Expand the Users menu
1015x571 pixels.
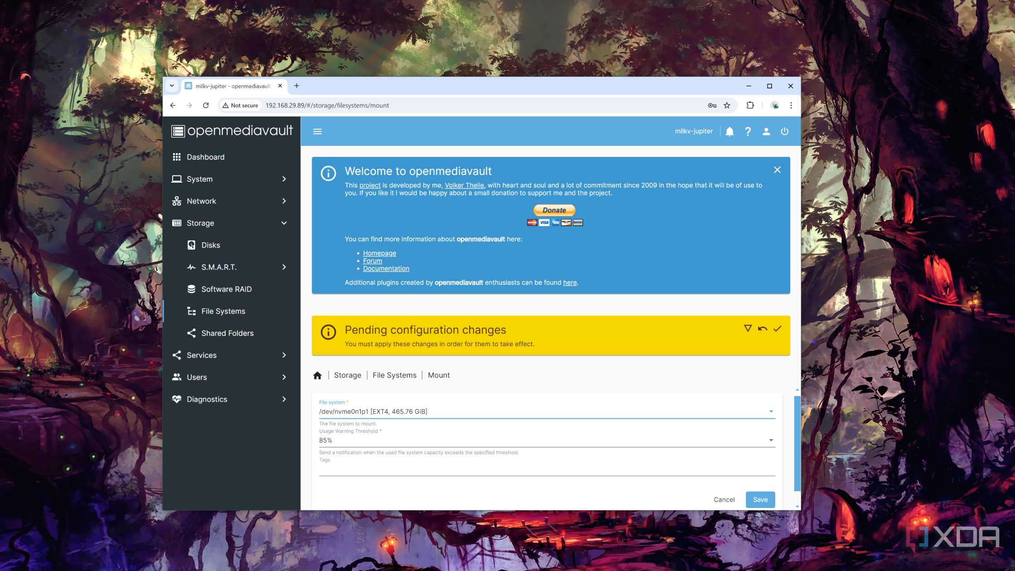point(231,377)
